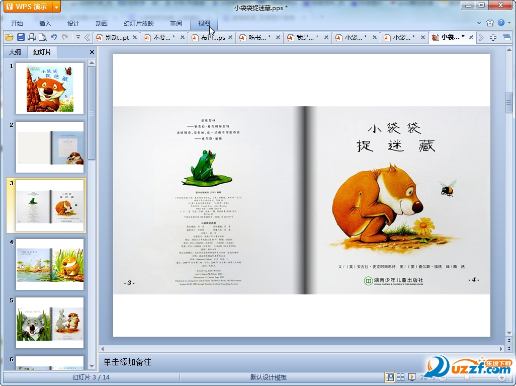Close the 吃书... document tab

[x=278, y=38]
